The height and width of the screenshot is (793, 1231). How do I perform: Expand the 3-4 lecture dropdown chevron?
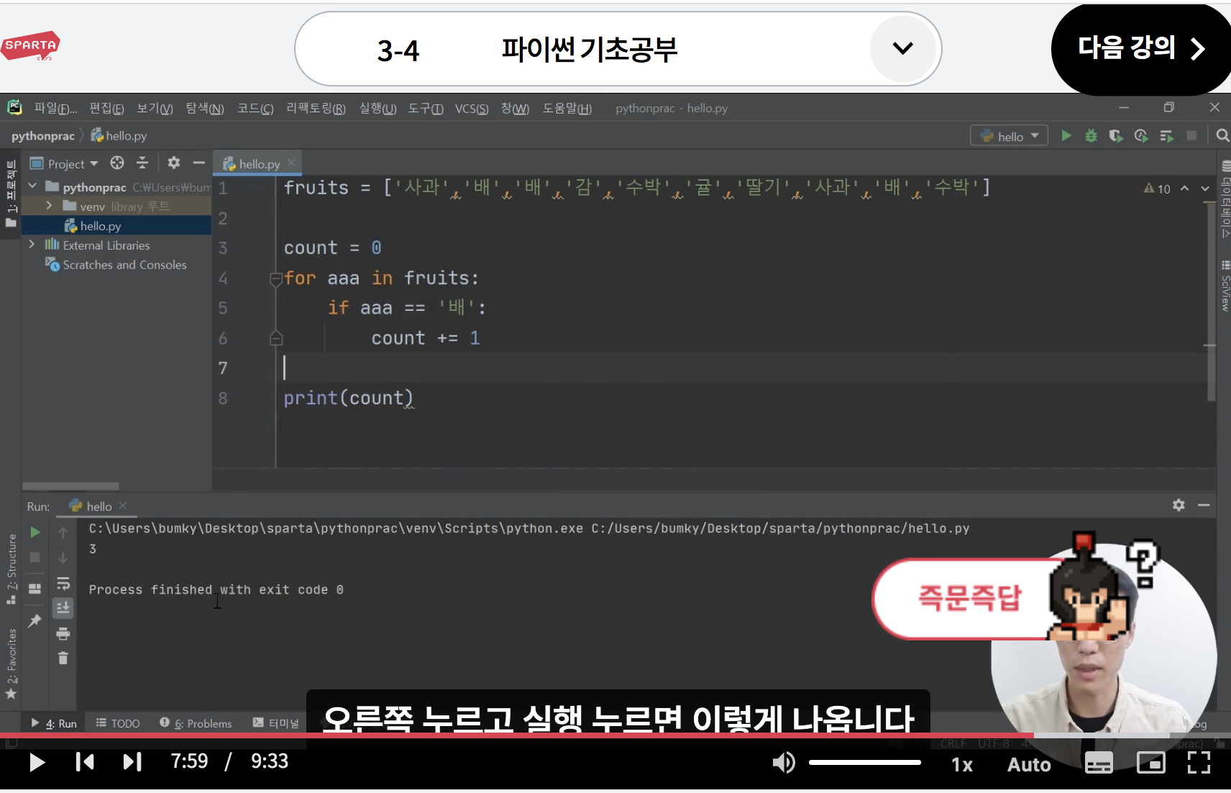(x=902, y=48)
